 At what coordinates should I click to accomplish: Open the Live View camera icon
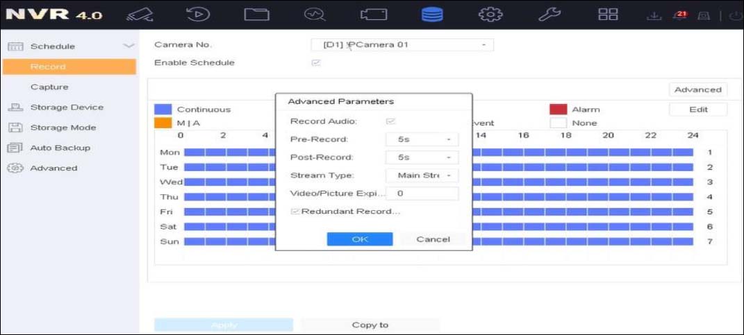point(138,15)
